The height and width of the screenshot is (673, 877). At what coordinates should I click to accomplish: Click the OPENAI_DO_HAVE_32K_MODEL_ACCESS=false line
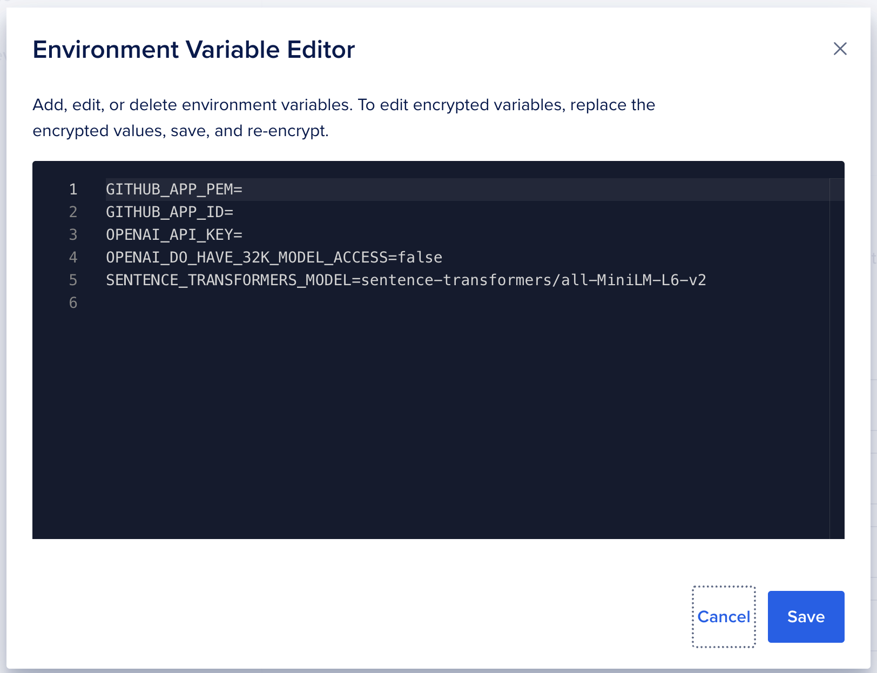point(274,258)
